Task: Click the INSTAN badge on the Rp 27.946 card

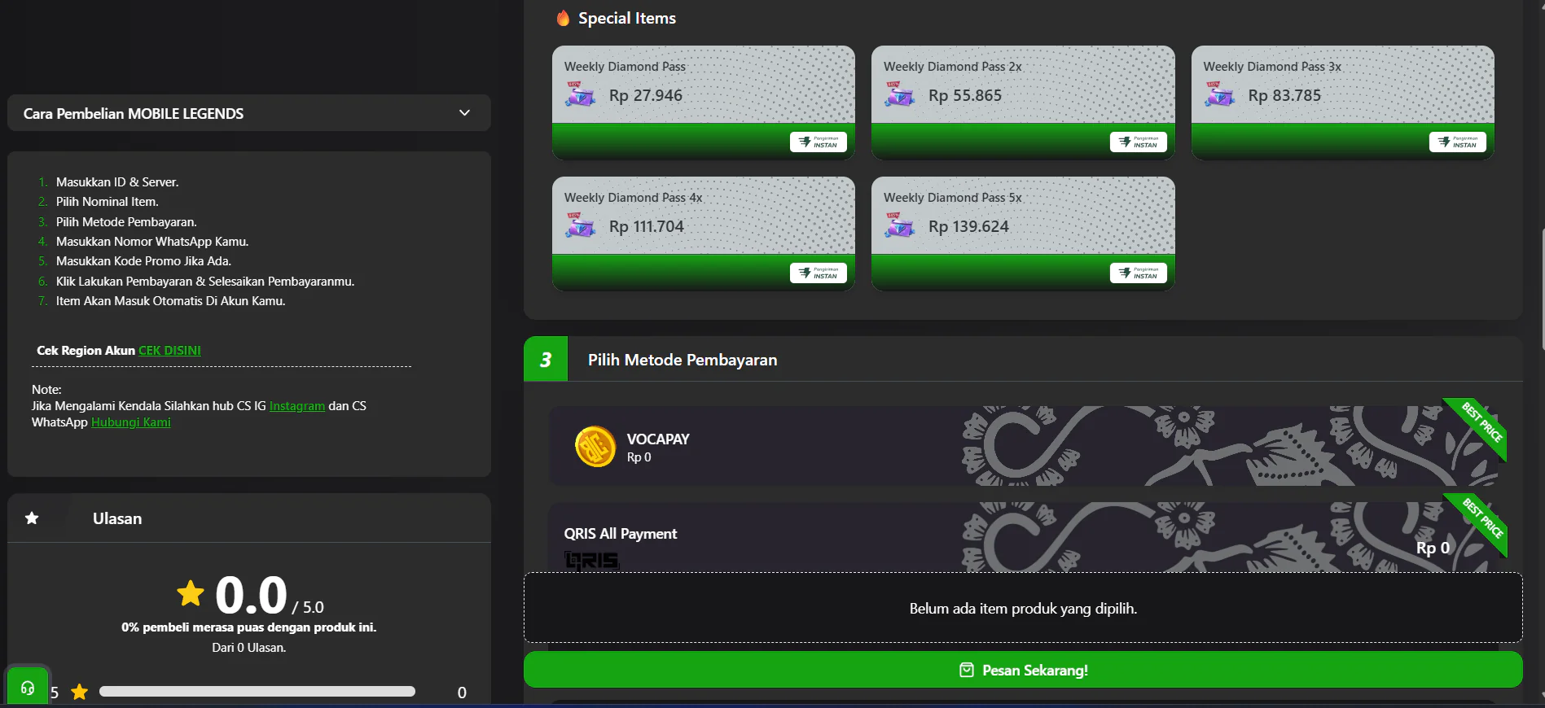Action: point(819,142)
